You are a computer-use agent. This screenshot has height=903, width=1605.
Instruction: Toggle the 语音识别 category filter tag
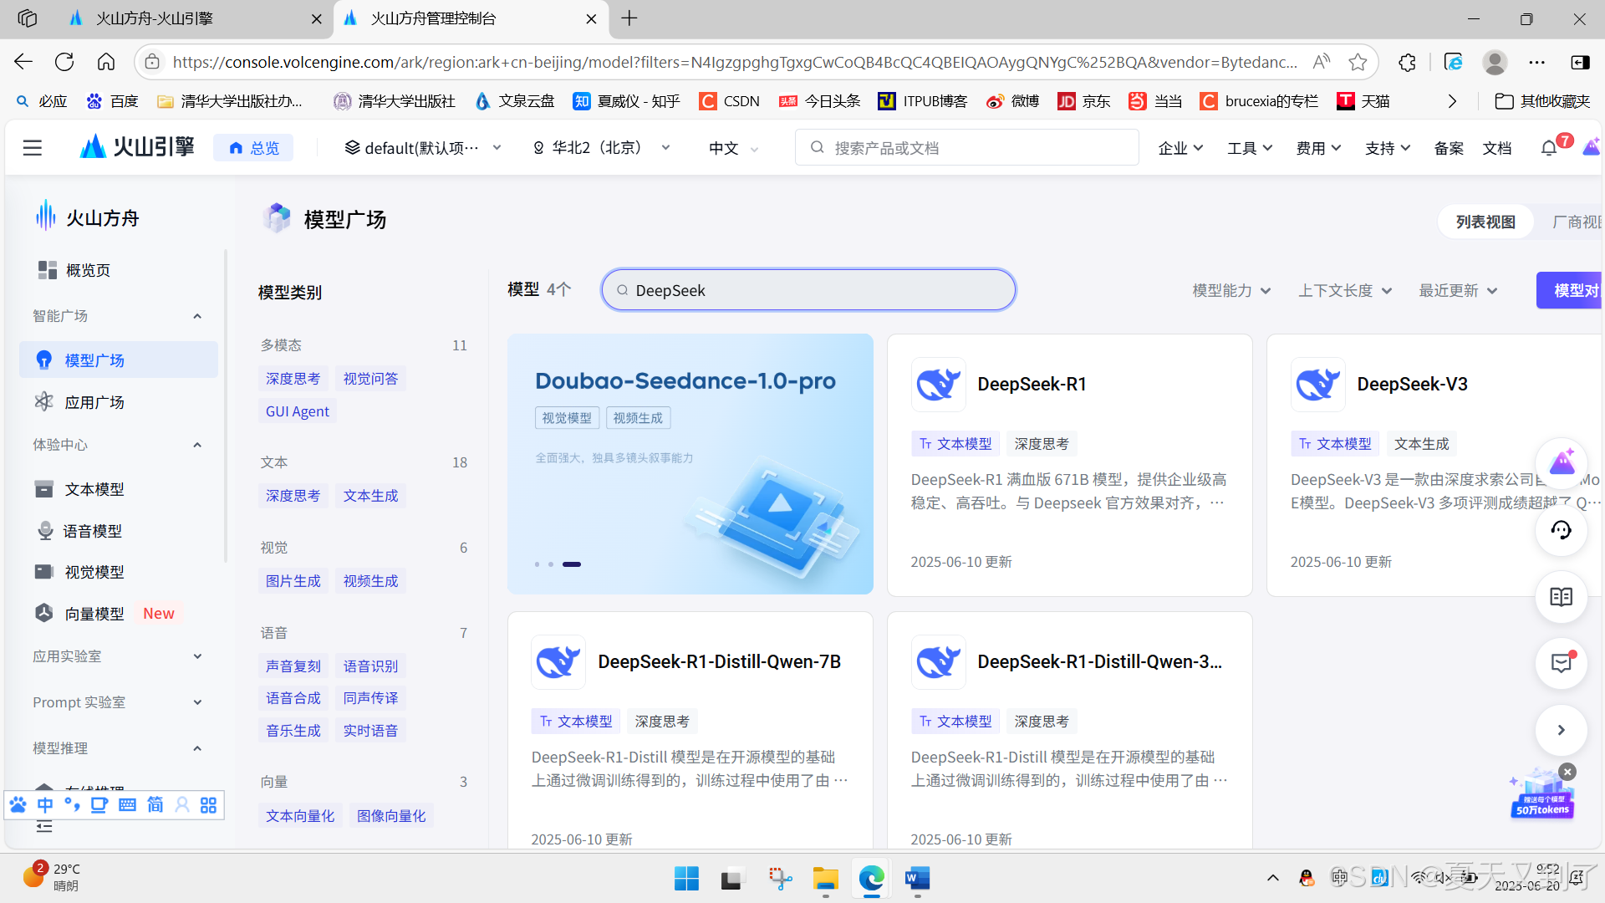pyautogui.click(x=370, y=666)
